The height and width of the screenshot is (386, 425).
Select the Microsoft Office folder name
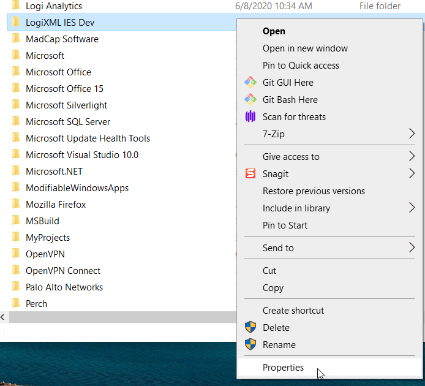59,72
